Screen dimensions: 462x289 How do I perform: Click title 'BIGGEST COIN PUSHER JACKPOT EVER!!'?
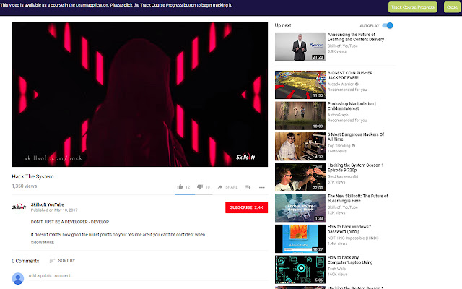click(350, 75)
